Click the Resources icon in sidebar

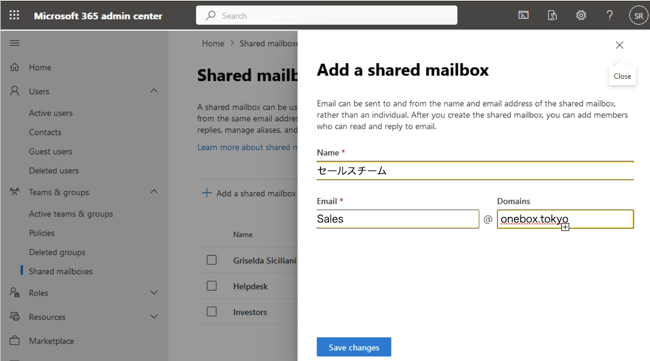pos(15,316)
